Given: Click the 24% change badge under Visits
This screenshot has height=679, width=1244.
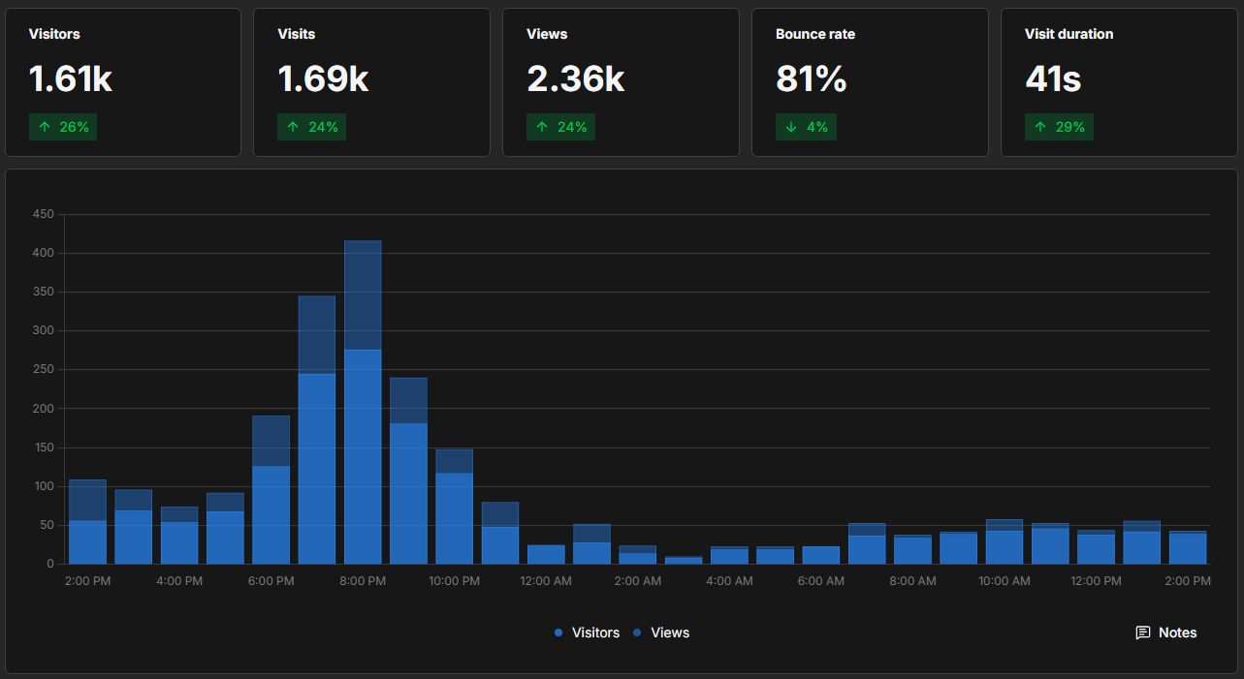Looking at the screenshot, I should [312, 127].
